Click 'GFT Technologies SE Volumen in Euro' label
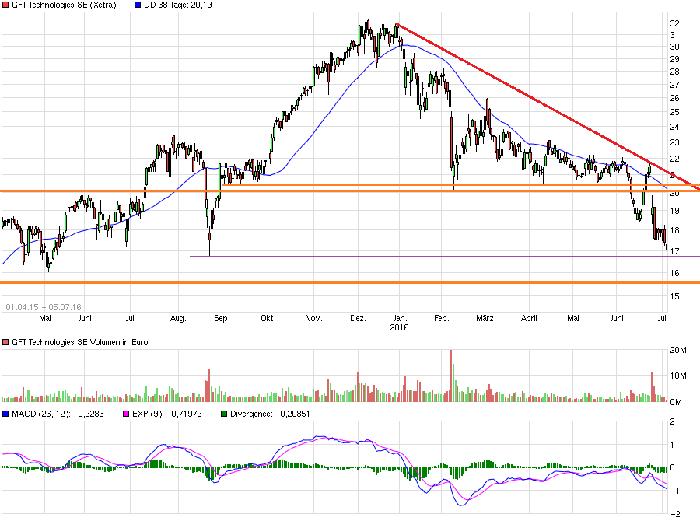 tap(80, 342)
